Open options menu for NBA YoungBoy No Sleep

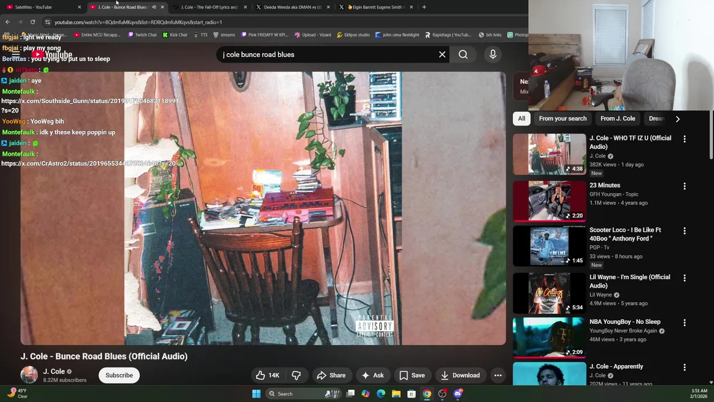click(684, 323)
